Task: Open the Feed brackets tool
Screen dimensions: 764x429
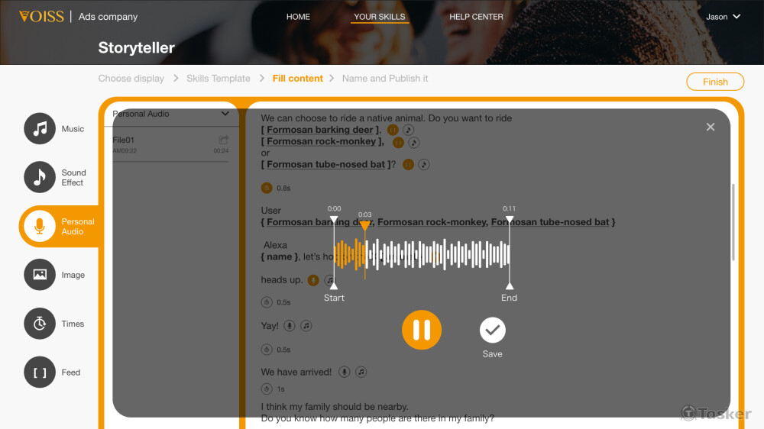Action: (x=40, y=372)
